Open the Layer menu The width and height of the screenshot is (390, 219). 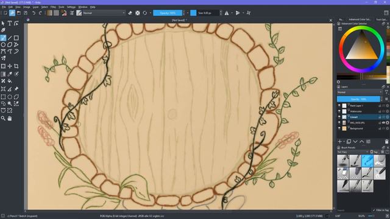pos(36,7)
